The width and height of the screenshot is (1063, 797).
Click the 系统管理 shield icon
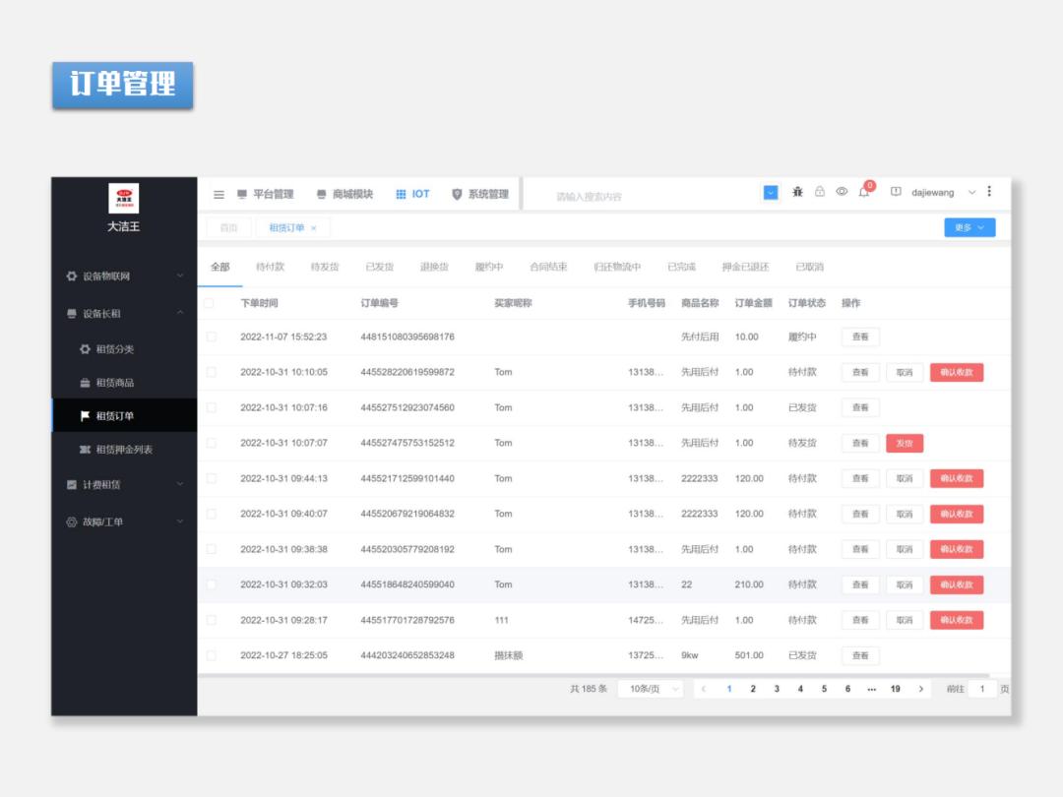455,194
